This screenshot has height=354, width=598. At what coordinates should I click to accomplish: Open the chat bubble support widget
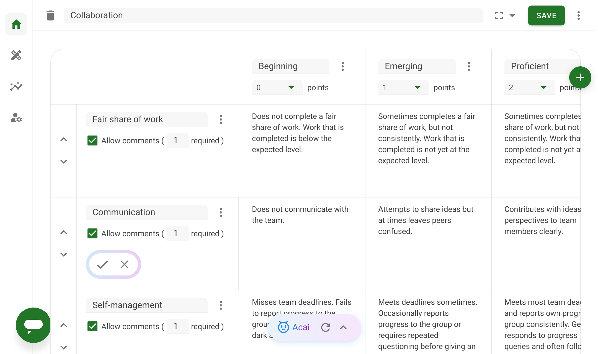coord(33,325)
